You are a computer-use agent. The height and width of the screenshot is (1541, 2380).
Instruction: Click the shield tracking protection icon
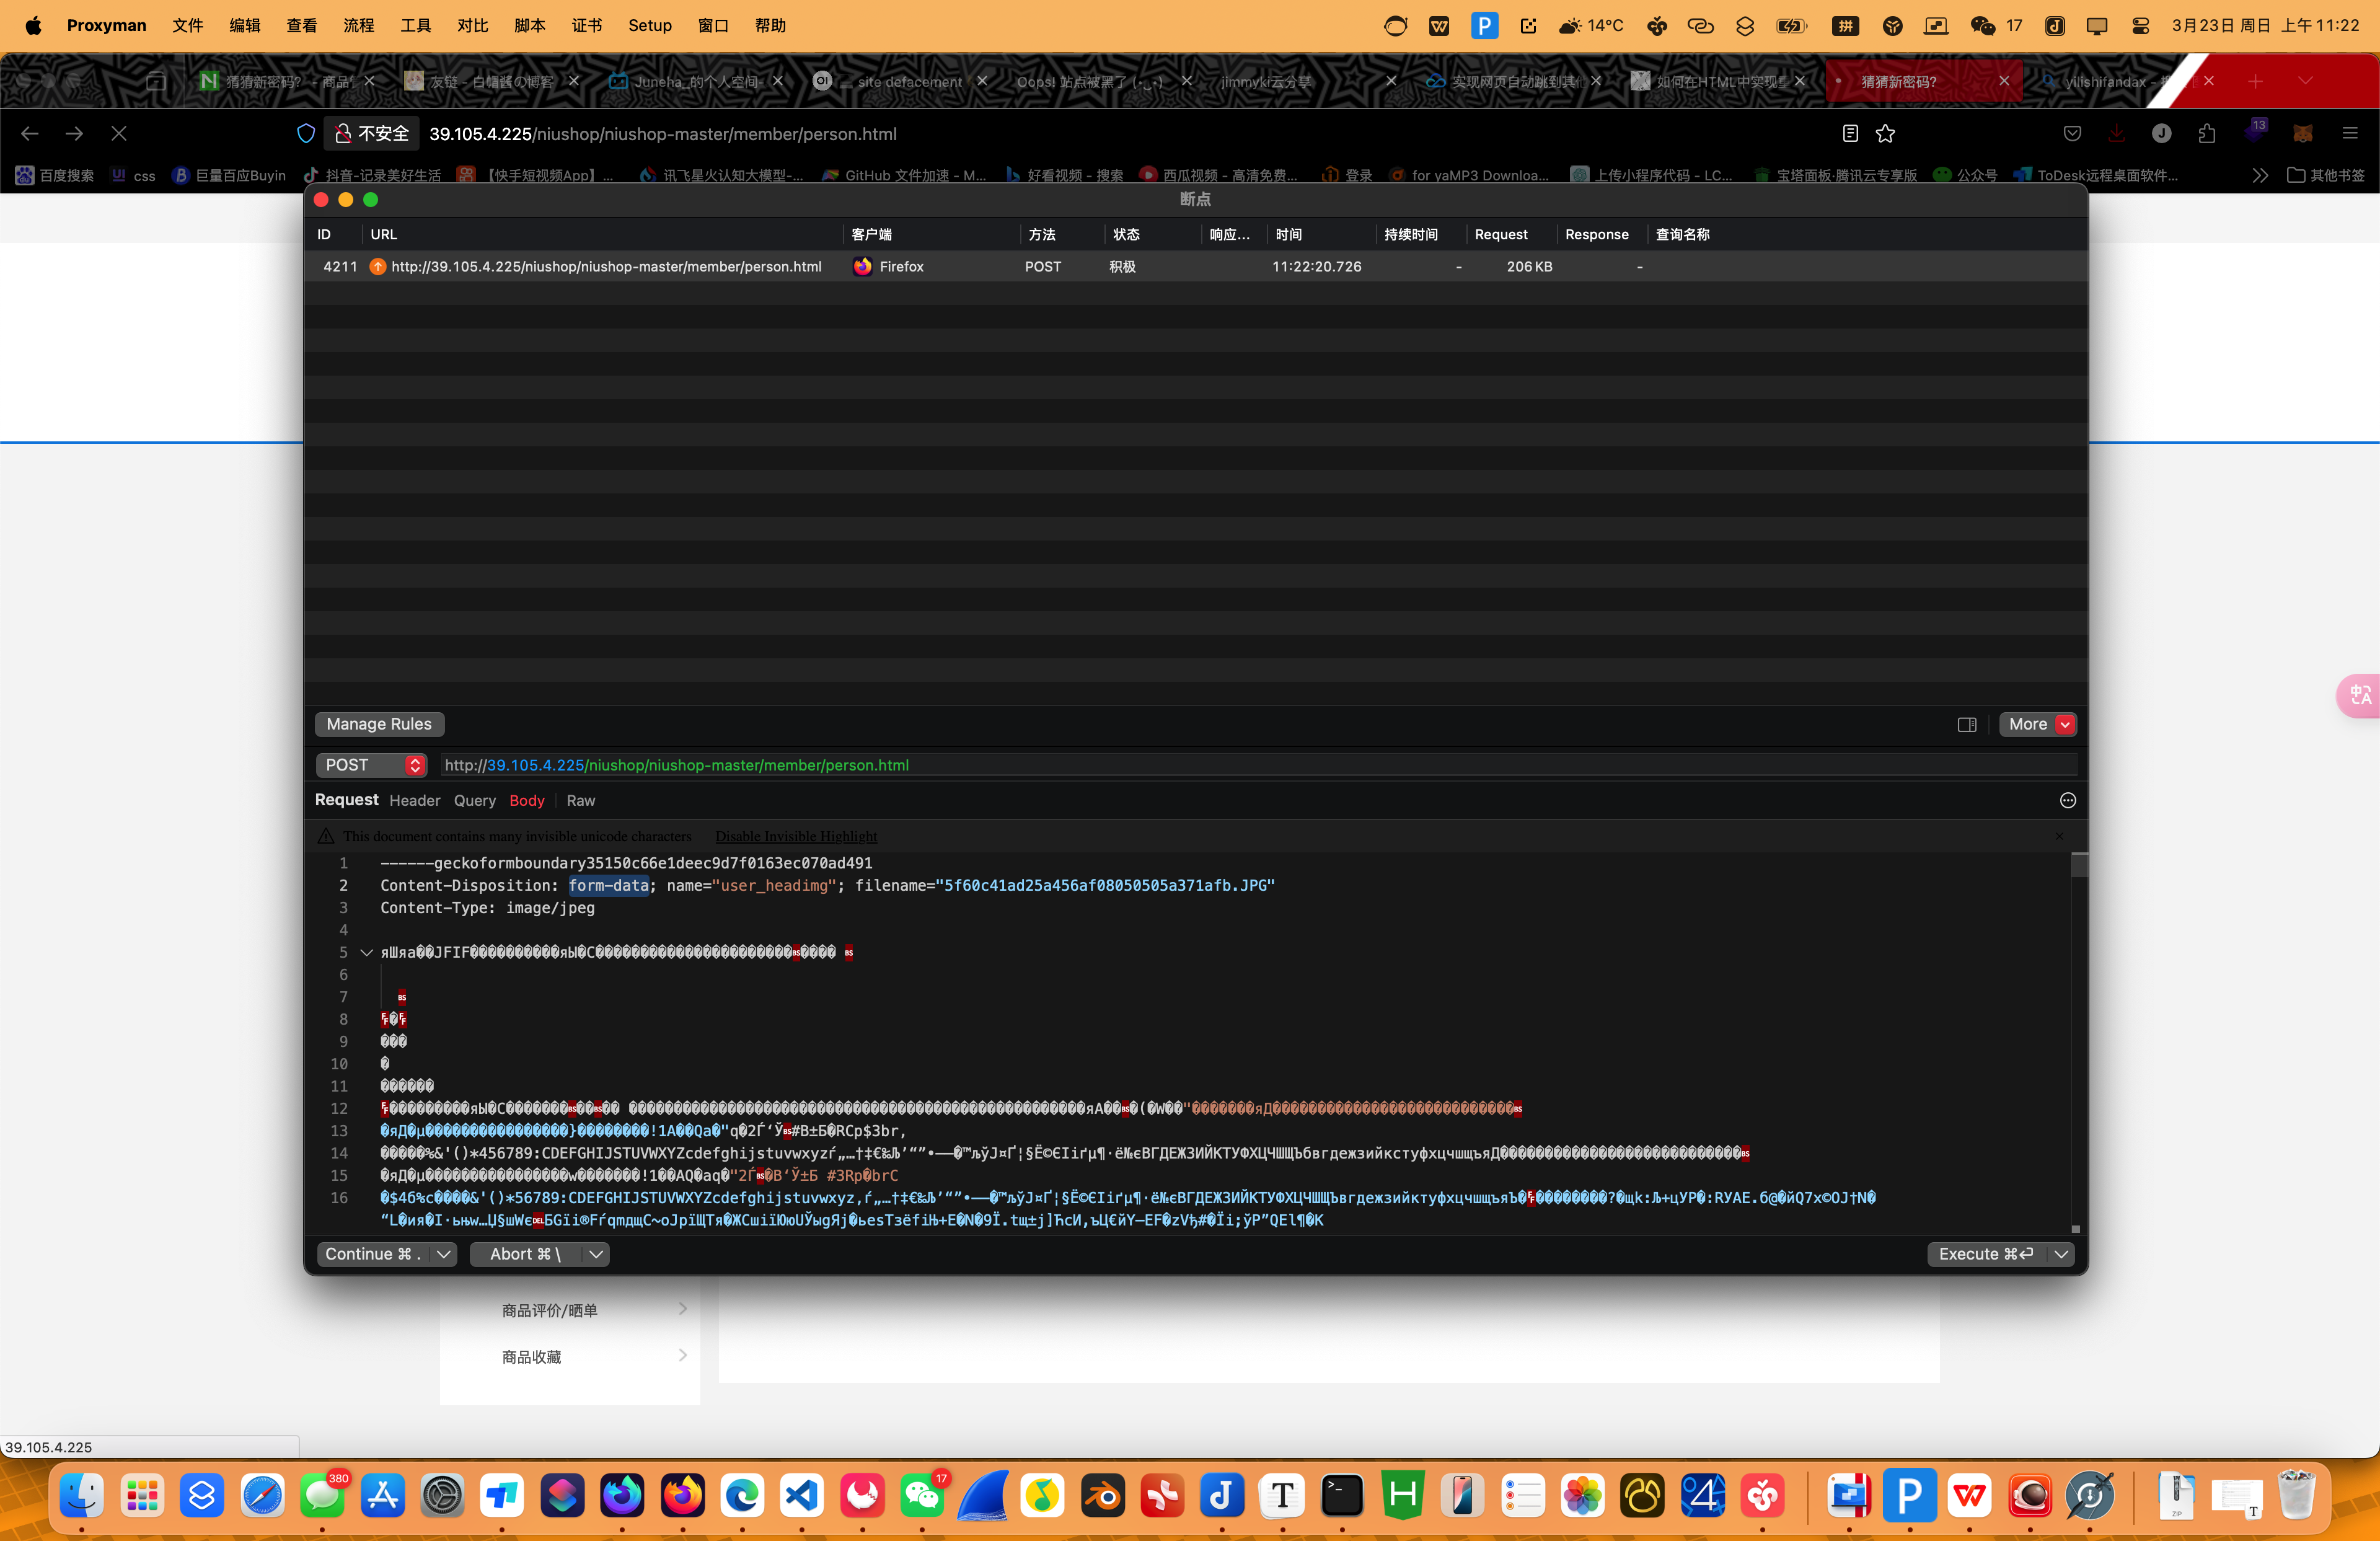click(306, 134)
